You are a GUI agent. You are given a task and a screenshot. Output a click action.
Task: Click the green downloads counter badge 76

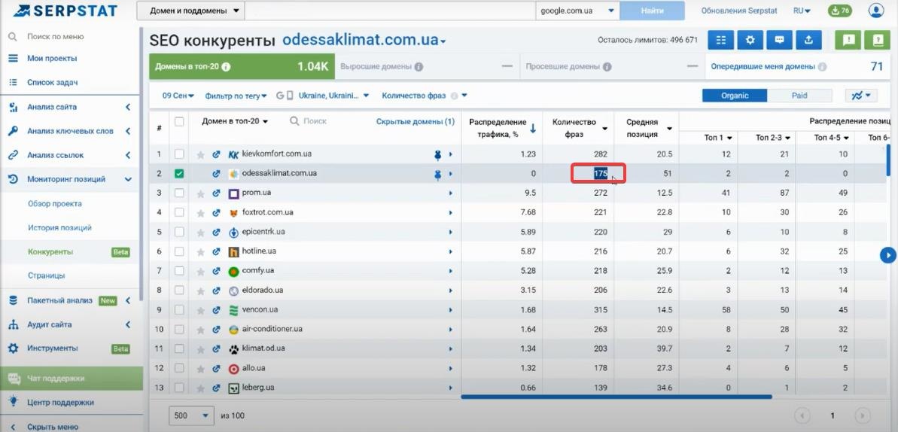point(839,11)
